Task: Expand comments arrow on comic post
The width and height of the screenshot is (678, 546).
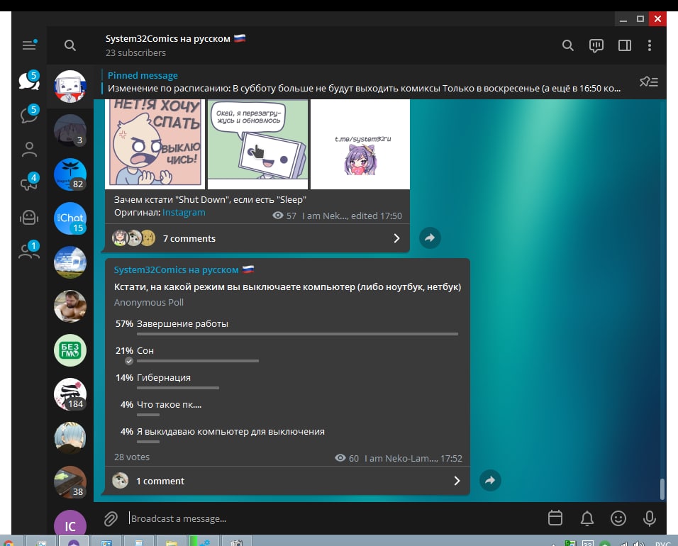Action: click(x=396, y=238)
